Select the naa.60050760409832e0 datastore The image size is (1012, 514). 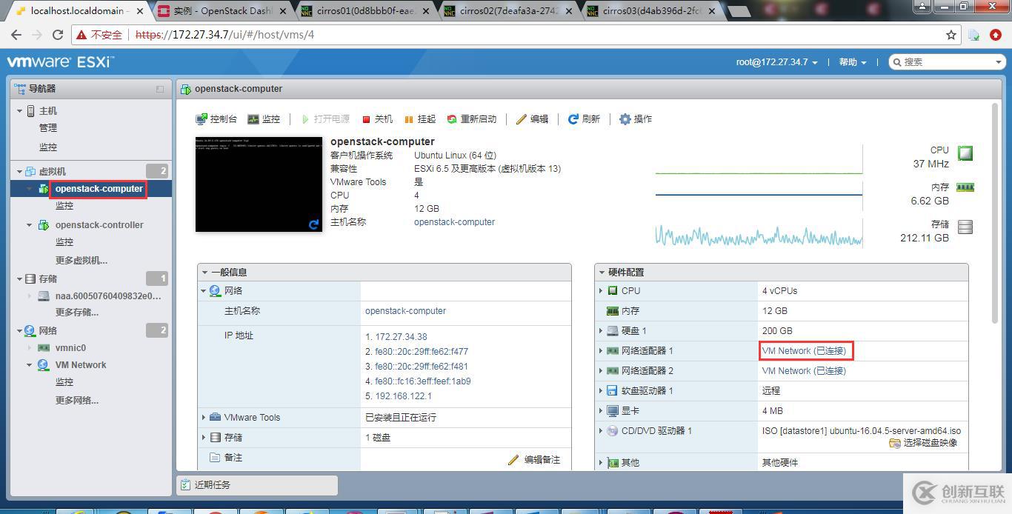[x=108, y=296]
